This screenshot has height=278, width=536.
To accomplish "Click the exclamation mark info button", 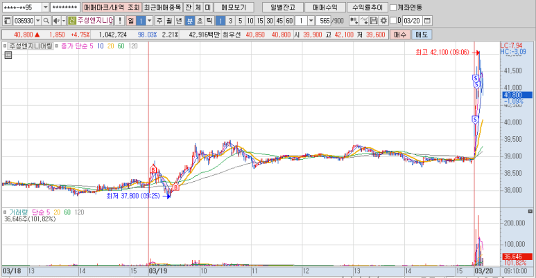I will 119,21.
